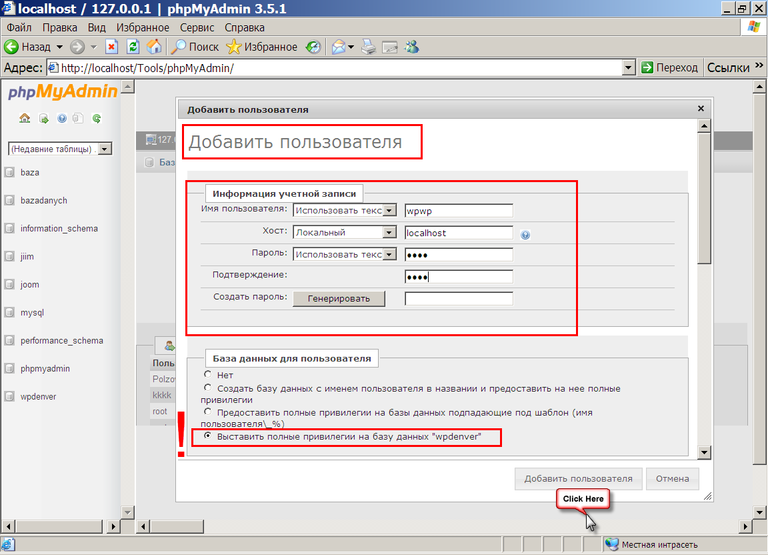Image resolution: width=768 pixels, height=555 pixels.
Task: Close the Добавить пользователя dialog
Action: point(701,108)
